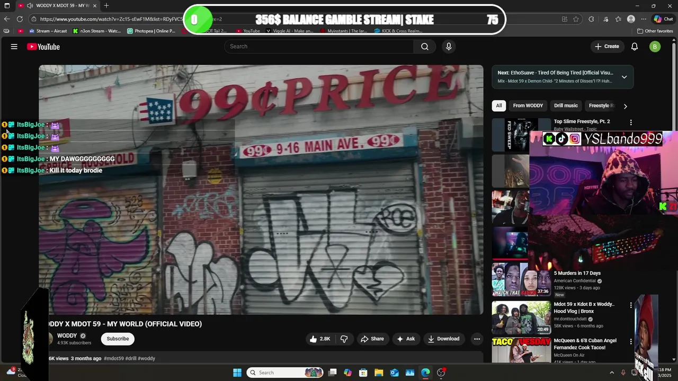Open KICK & Cross Realm bookmark

point(398,31)
